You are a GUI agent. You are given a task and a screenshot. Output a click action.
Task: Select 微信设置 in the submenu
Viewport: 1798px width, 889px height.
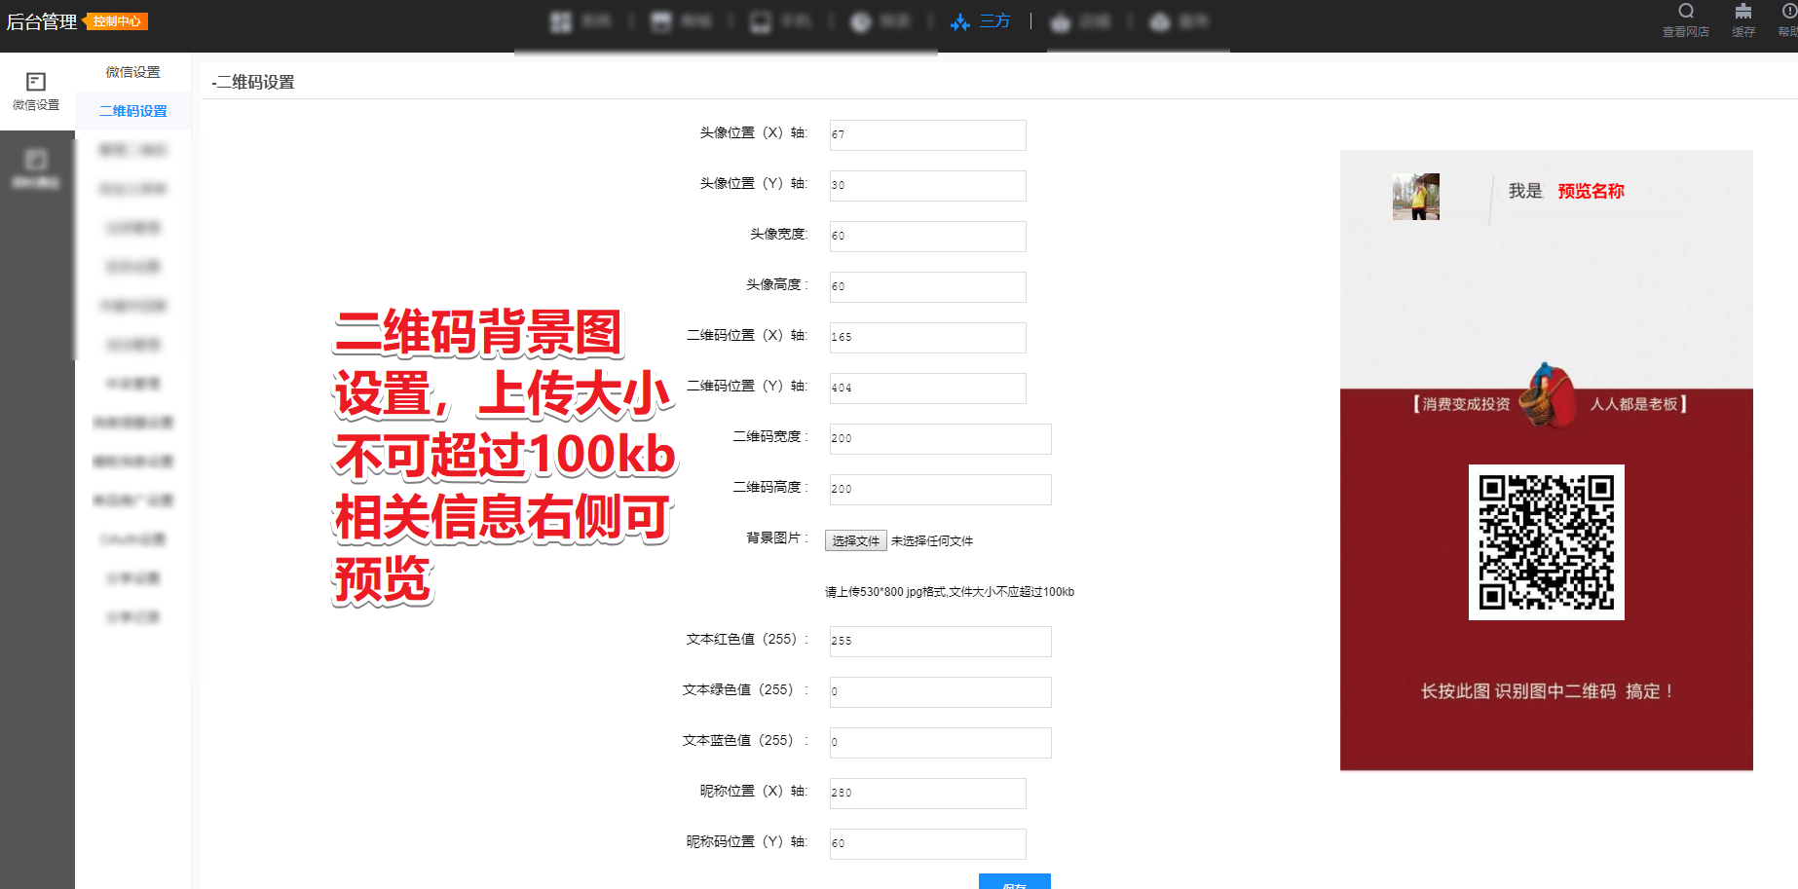(133, 72)
